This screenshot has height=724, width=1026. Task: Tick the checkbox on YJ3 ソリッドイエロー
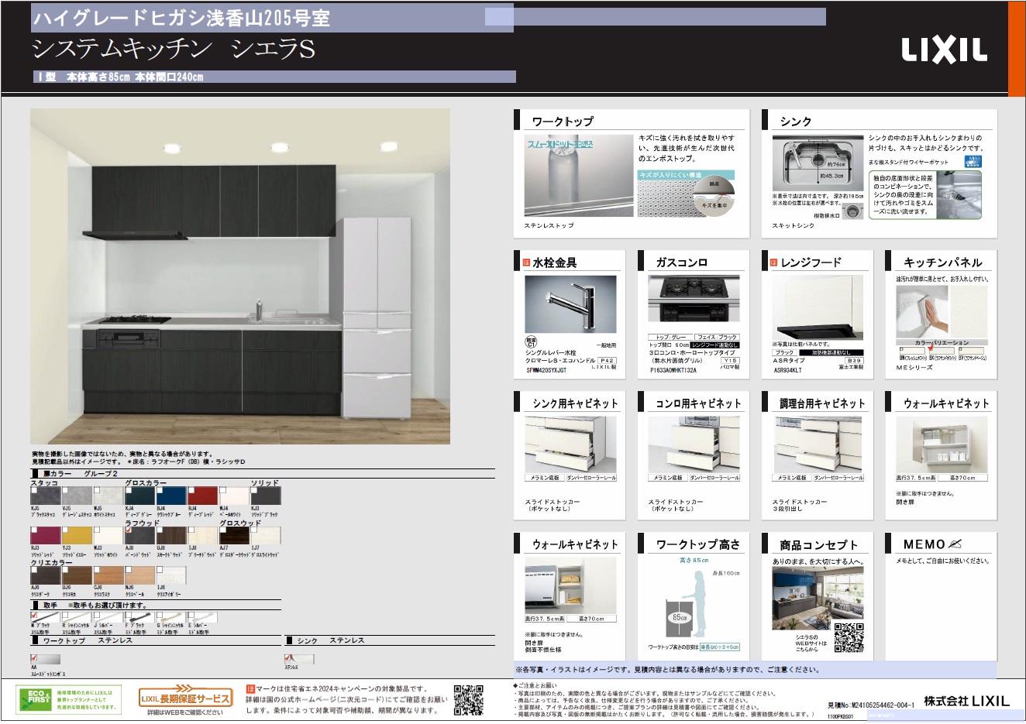(x=66, y=530)
